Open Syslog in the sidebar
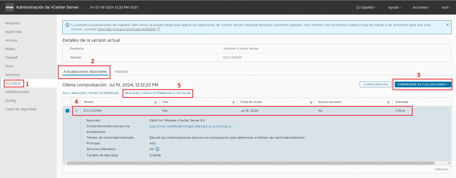The height and width of the screenshot is (178, 456). 10,101
